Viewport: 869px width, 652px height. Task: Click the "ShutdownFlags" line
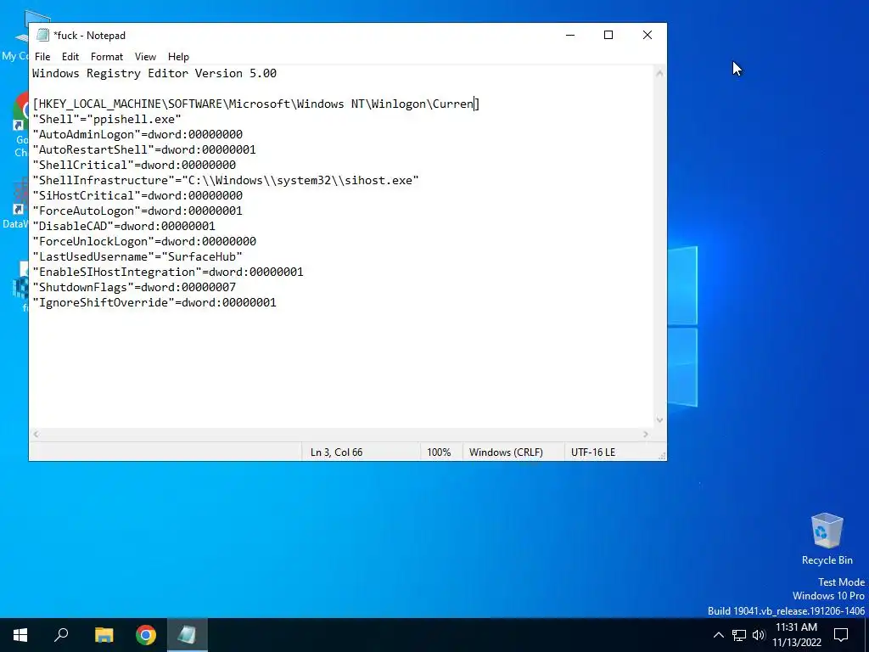click(134, 287)
